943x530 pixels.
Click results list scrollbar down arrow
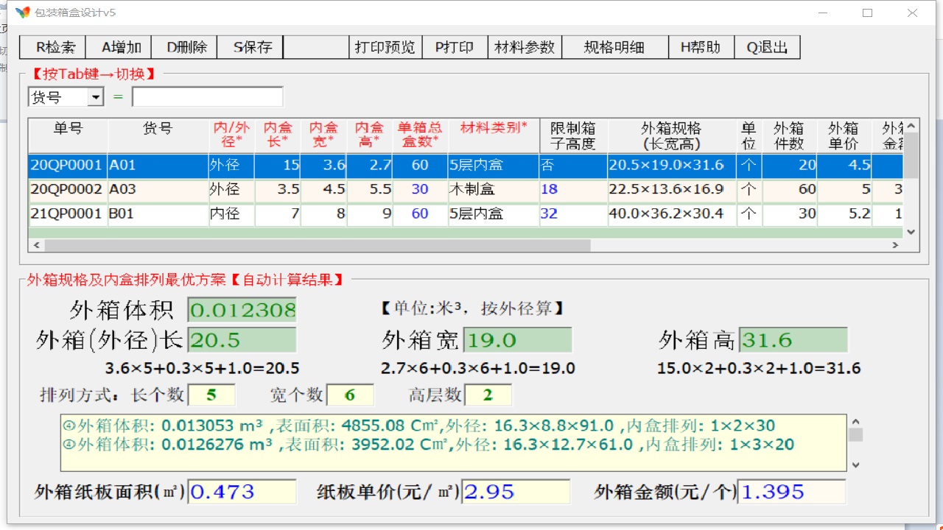pyautogui.click(x=855, y=464)
